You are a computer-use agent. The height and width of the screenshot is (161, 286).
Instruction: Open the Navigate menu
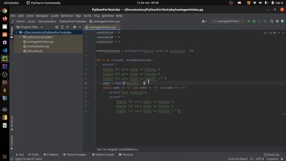pos(42,16)
